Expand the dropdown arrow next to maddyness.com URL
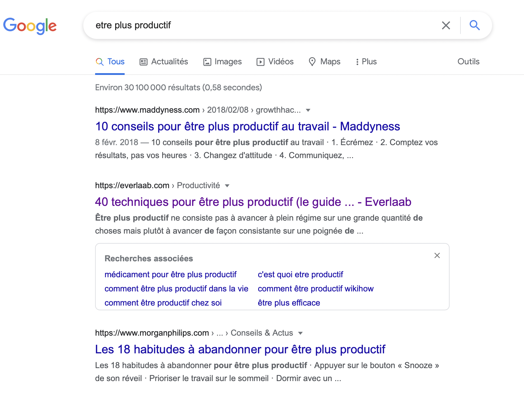 coord(308,110)
